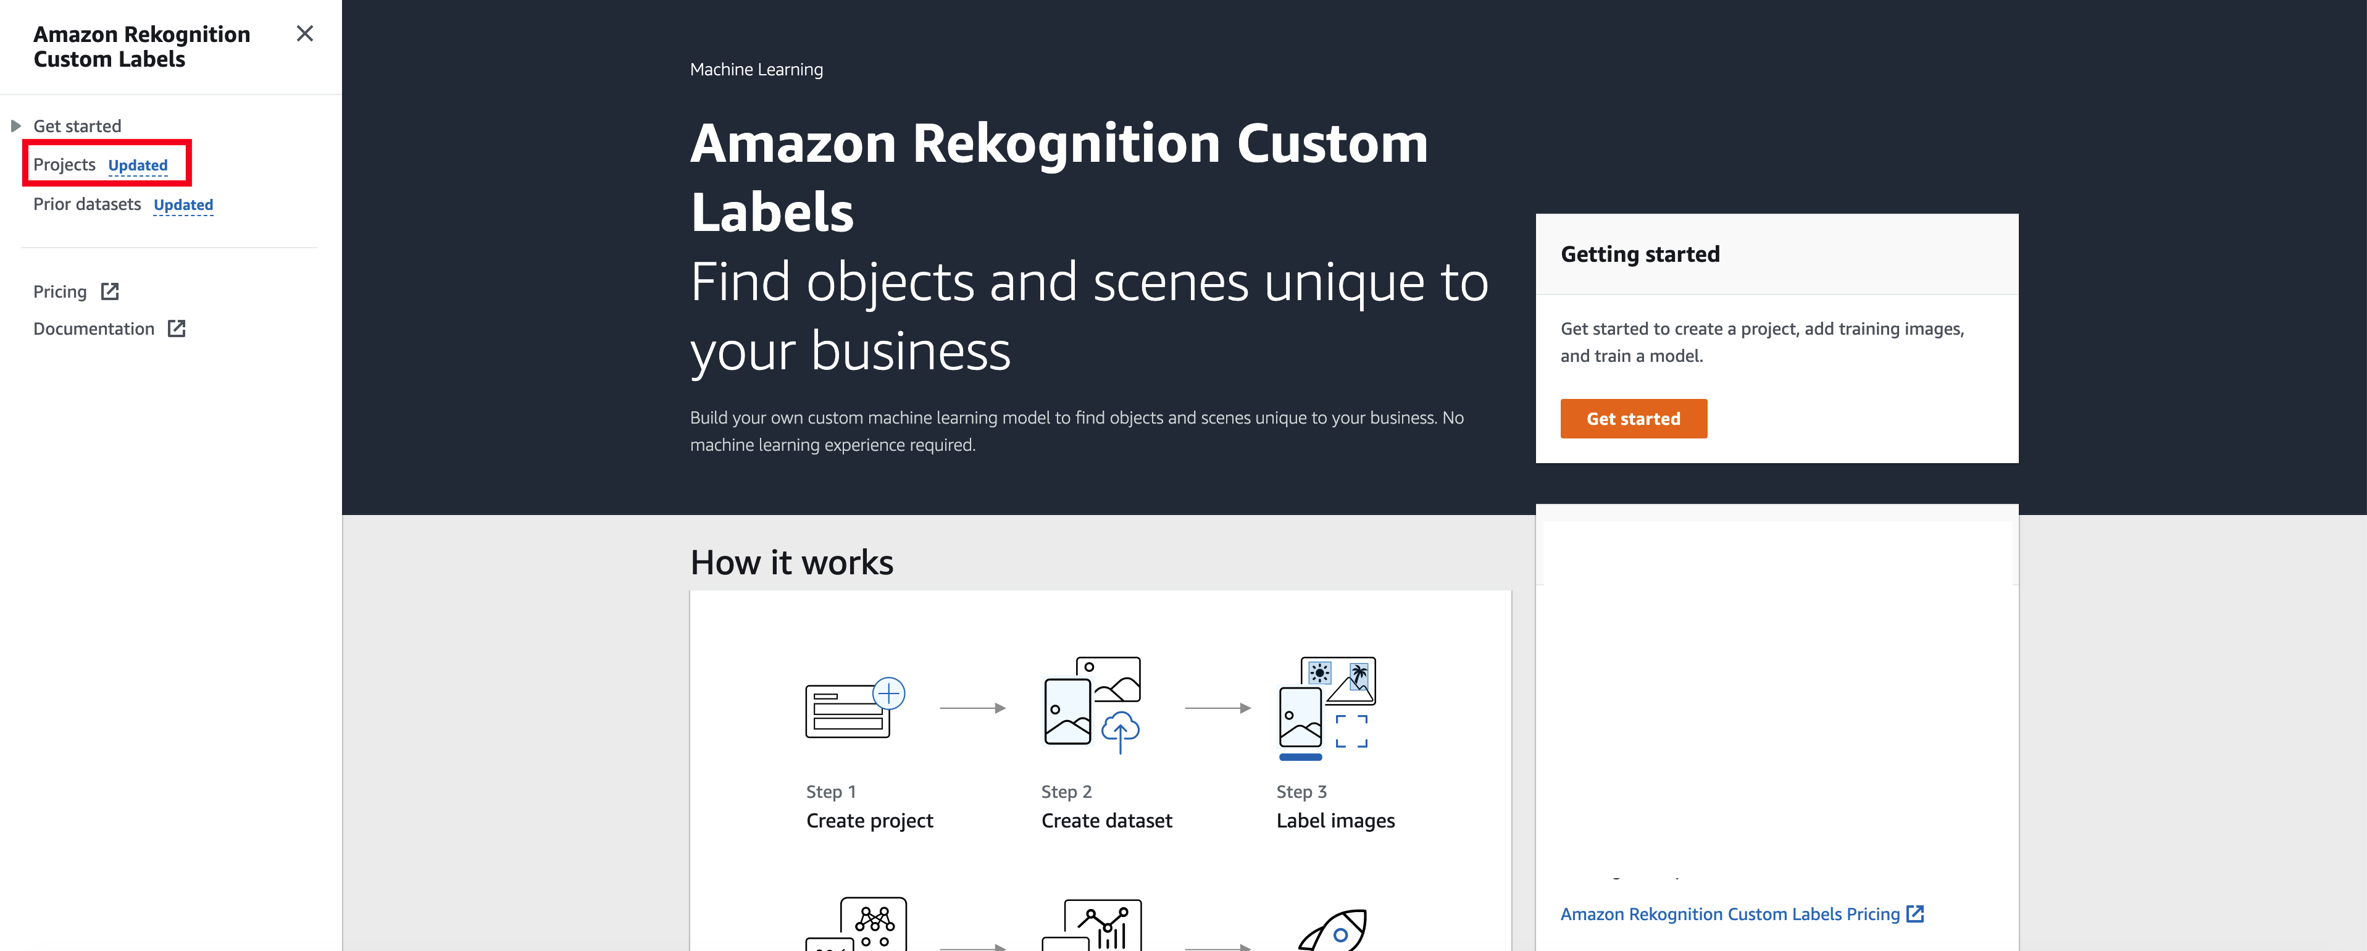This screenshot has width=2367, height=951.
Task: Click the evaluation chart icon
Action: (x=1092, y=924)
